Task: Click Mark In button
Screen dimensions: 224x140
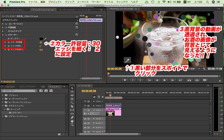Action: [x=132, y=80]
